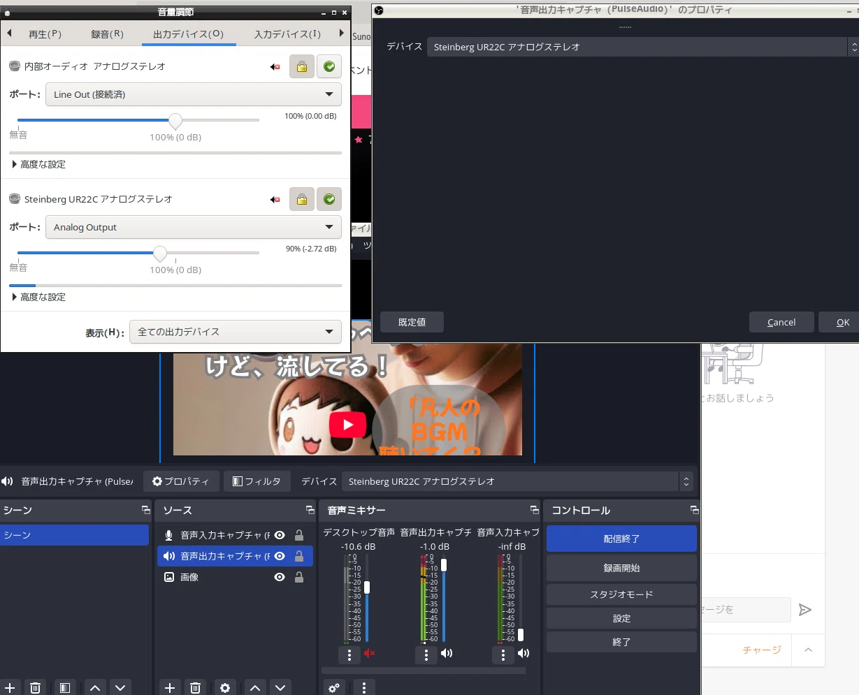Image resolution: width=859 pixels, height=695 pixels.
Task: Delete selected scene with trash icon
Action: (x=36, y=688)
